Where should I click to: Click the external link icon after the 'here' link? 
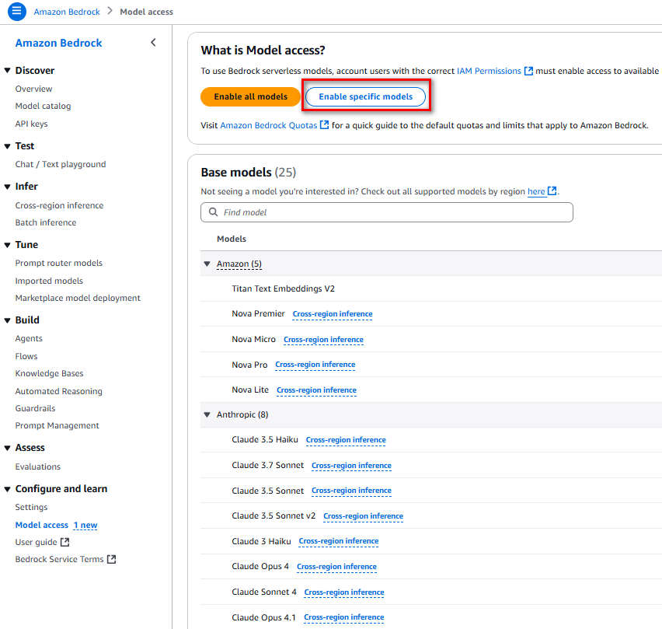click(552, 191)
